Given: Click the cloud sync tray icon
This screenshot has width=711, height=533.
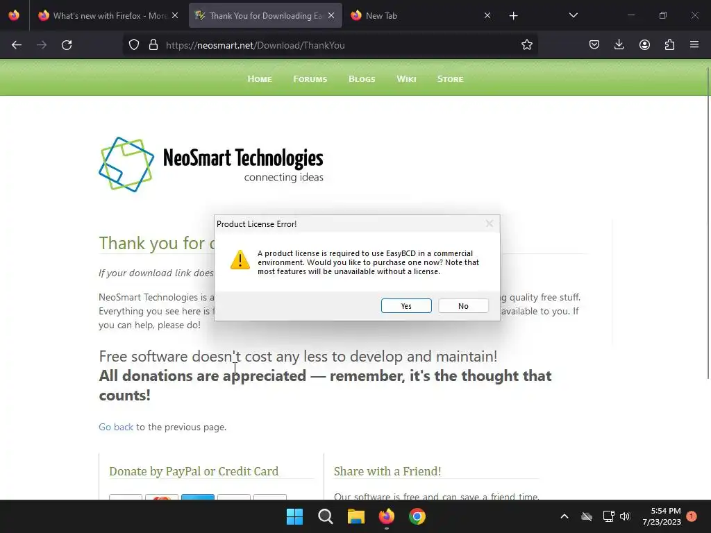Looking at the screenshot, I should (x=587, y=516).
